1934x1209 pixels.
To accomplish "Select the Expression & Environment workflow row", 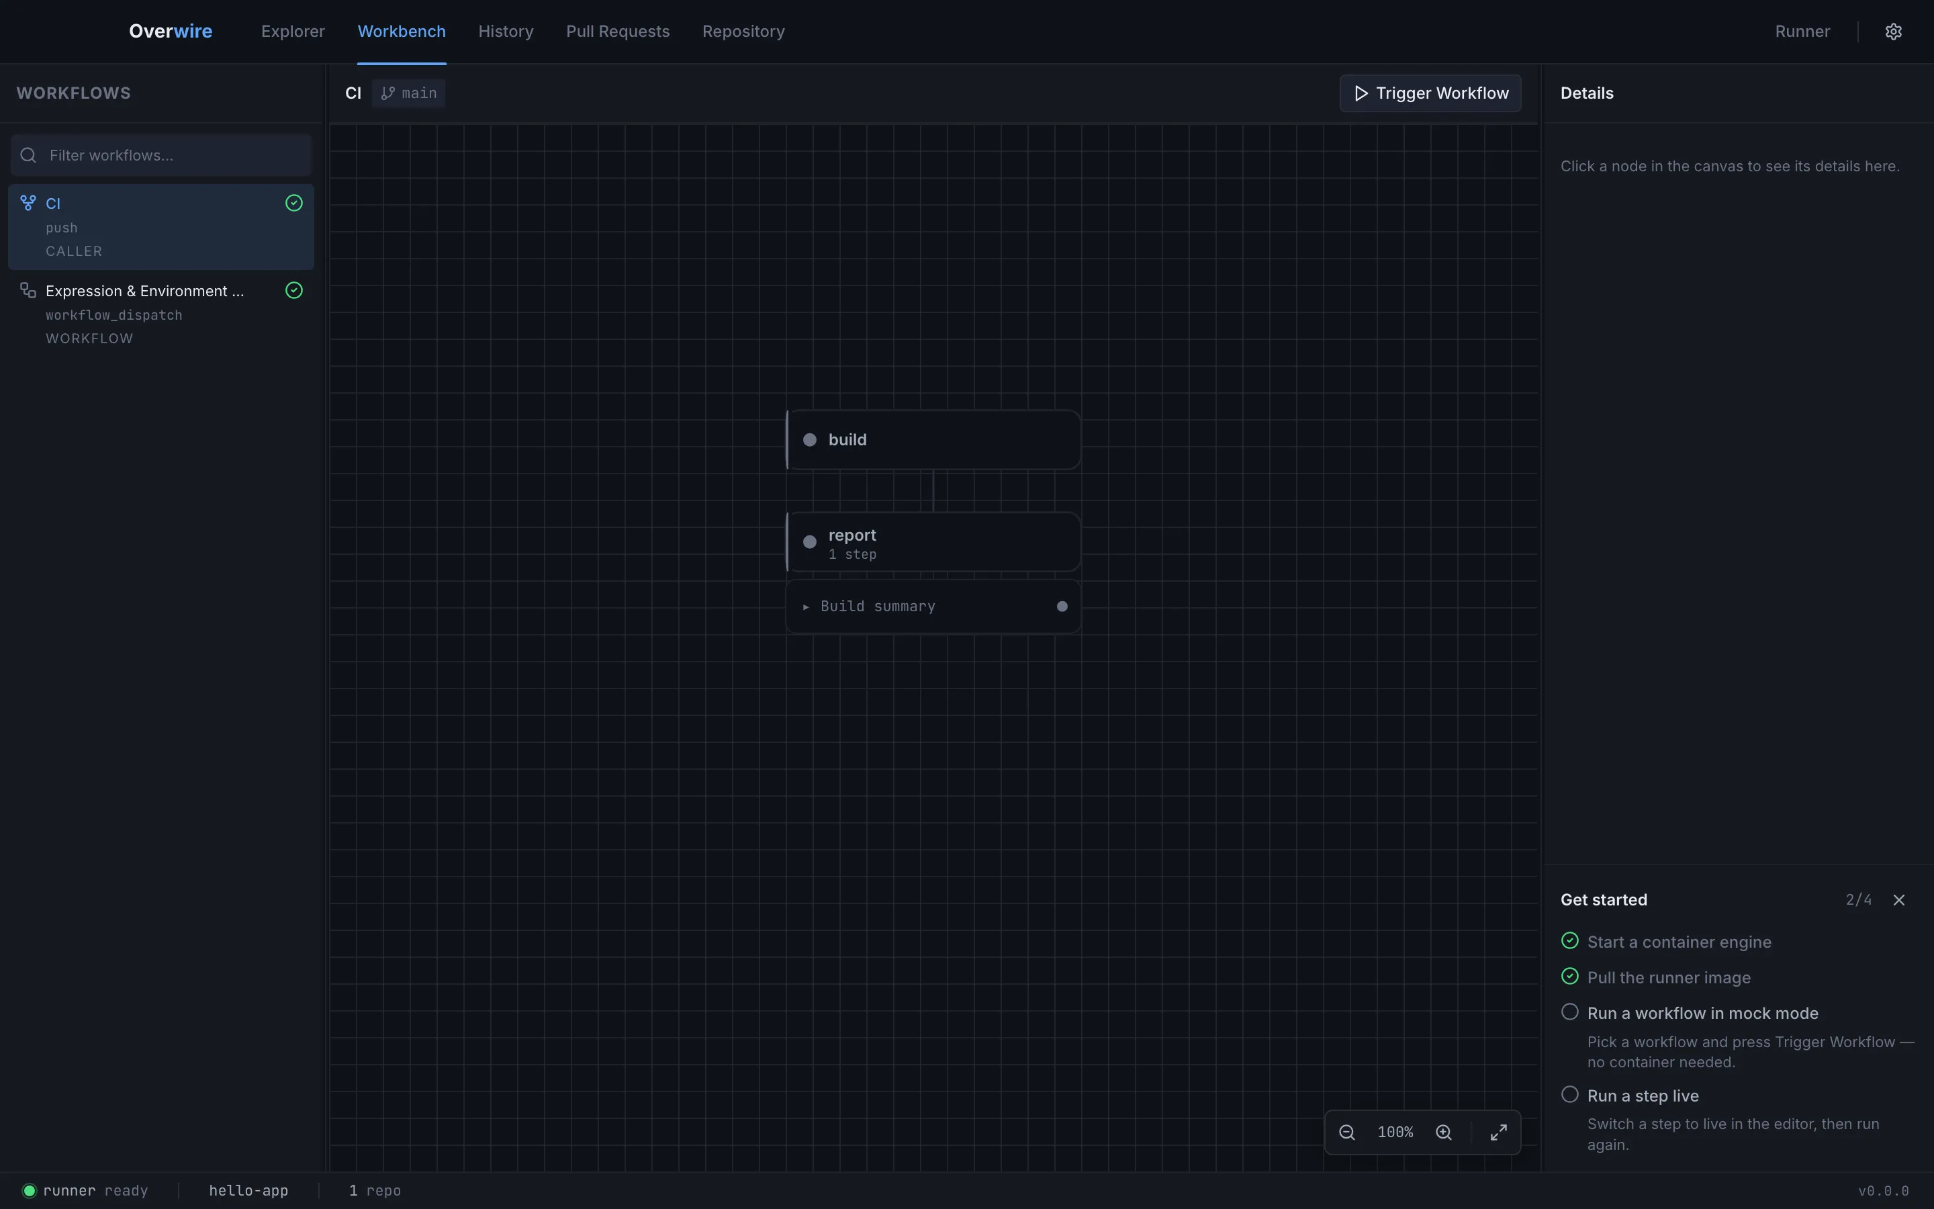I will [160, 314].
